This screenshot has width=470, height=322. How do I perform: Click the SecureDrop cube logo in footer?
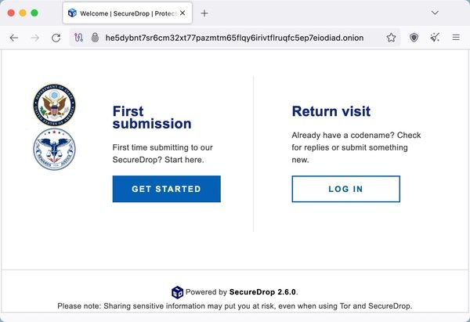177,292
